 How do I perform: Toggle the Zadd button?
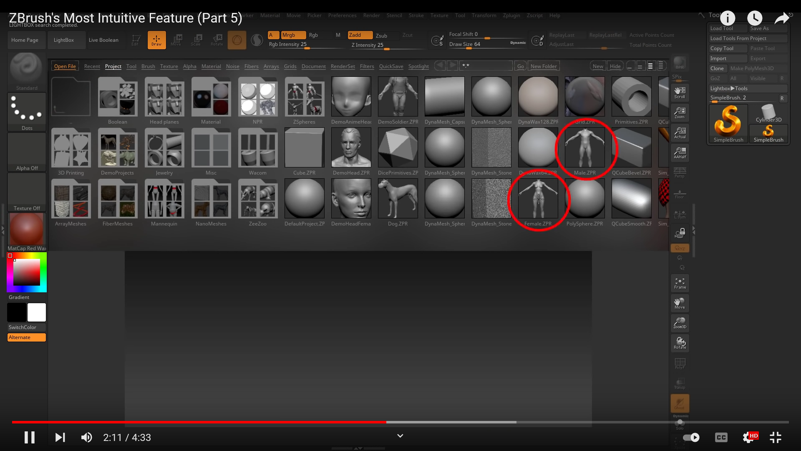pyautogui.click(x=360, y=35)
